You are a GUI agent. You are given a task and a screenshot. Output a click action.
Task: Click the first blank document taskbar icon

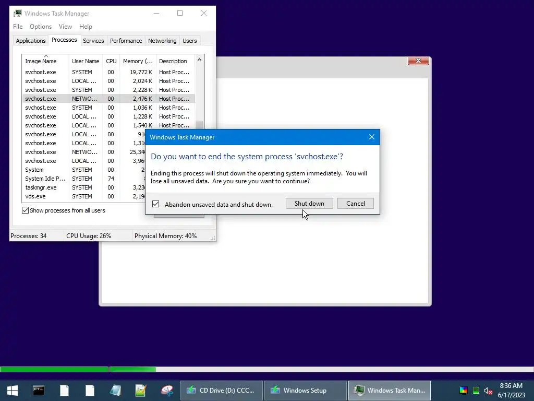64,391
